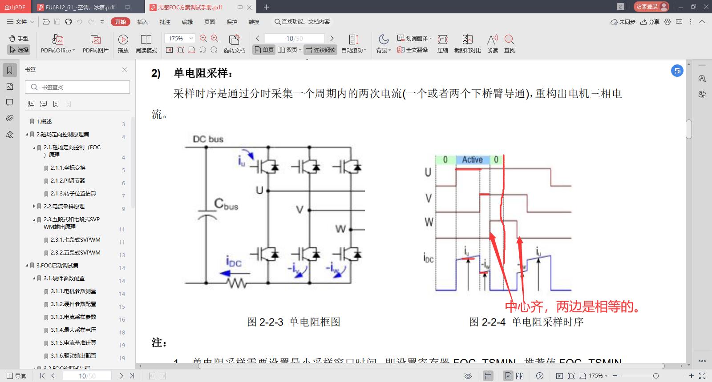Switch to the FU6812_61_-空调, 冰箱.pdf tab

tap(80, 7)
